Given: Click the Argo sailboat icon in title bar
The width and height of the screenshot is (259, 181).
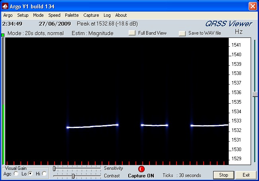Looking at the screenshot, I should point(5,6).
